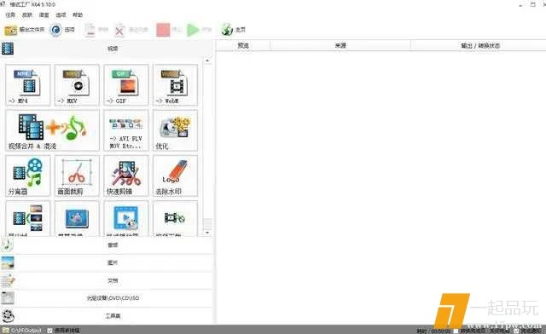This screenshot has height=334, width=546.
Task: Open the Task menu in menu bar
Action: (x=10, y=15)
